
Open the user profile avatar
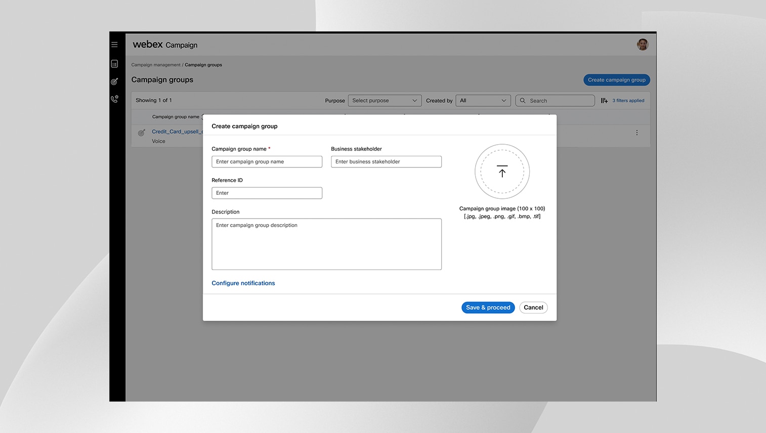click(642, 45)
